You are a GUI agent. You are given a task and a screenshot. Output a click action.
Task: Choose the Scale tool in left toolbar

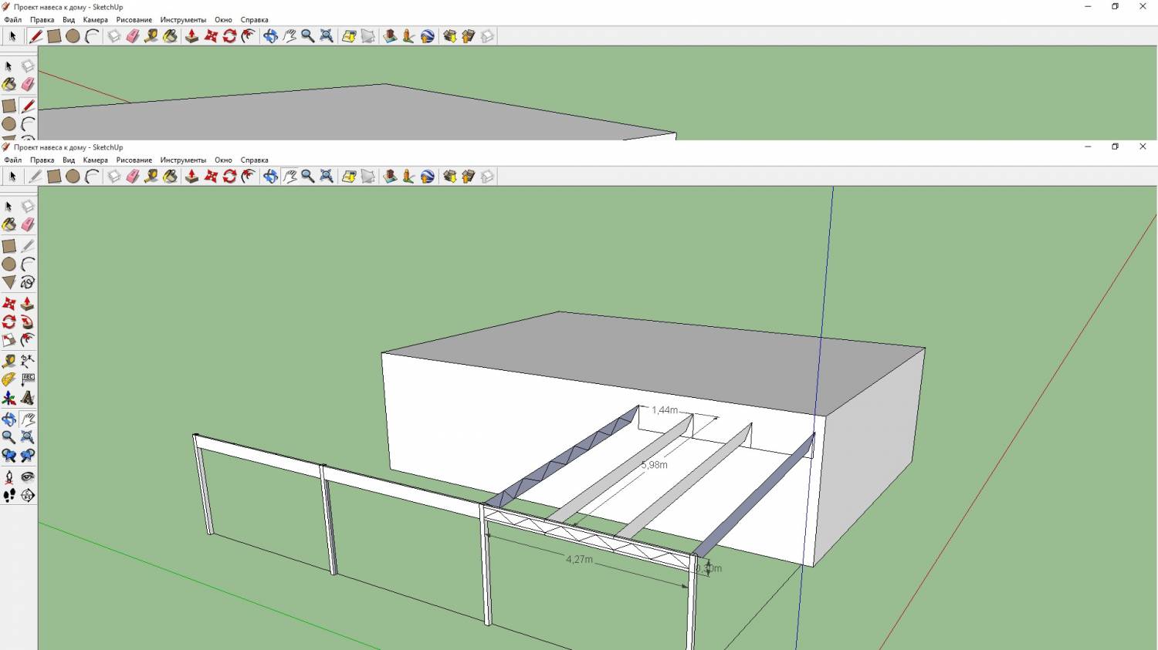coord(9,341)
